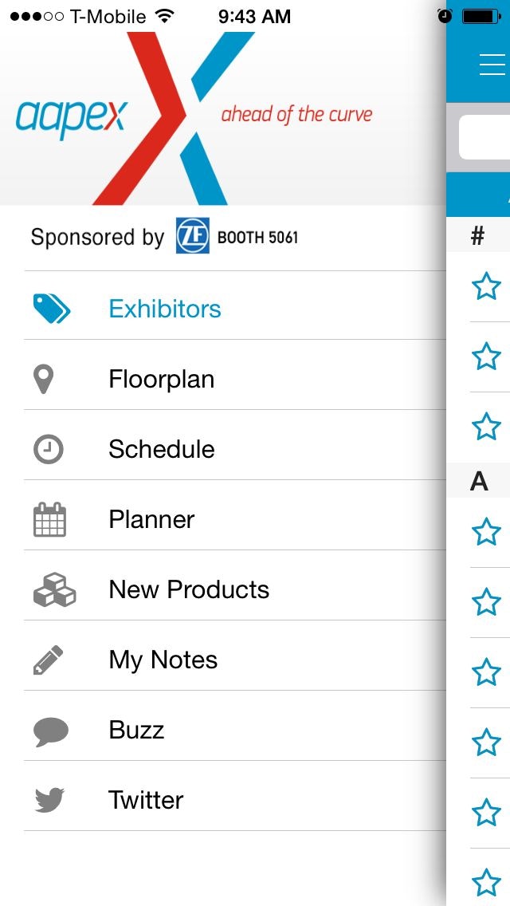Open the Floorplan menu item

pyautogui.click(x=162, y=380)
